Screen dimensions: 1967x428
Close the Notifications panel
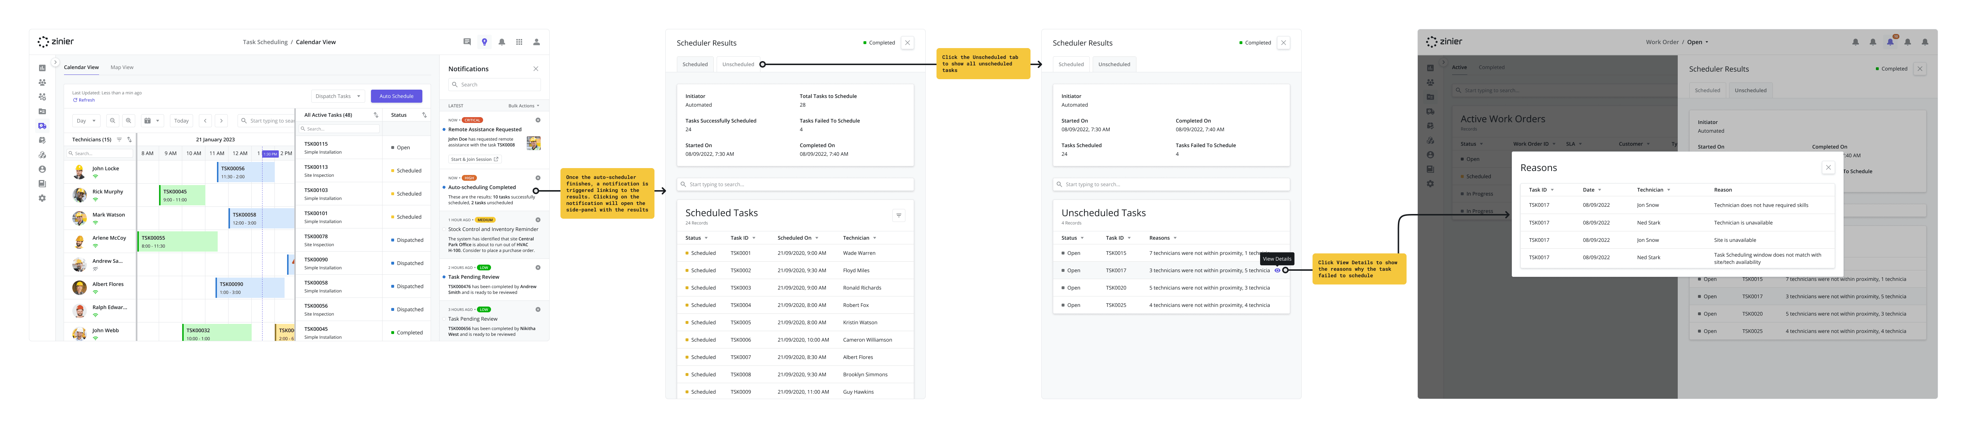535,69
